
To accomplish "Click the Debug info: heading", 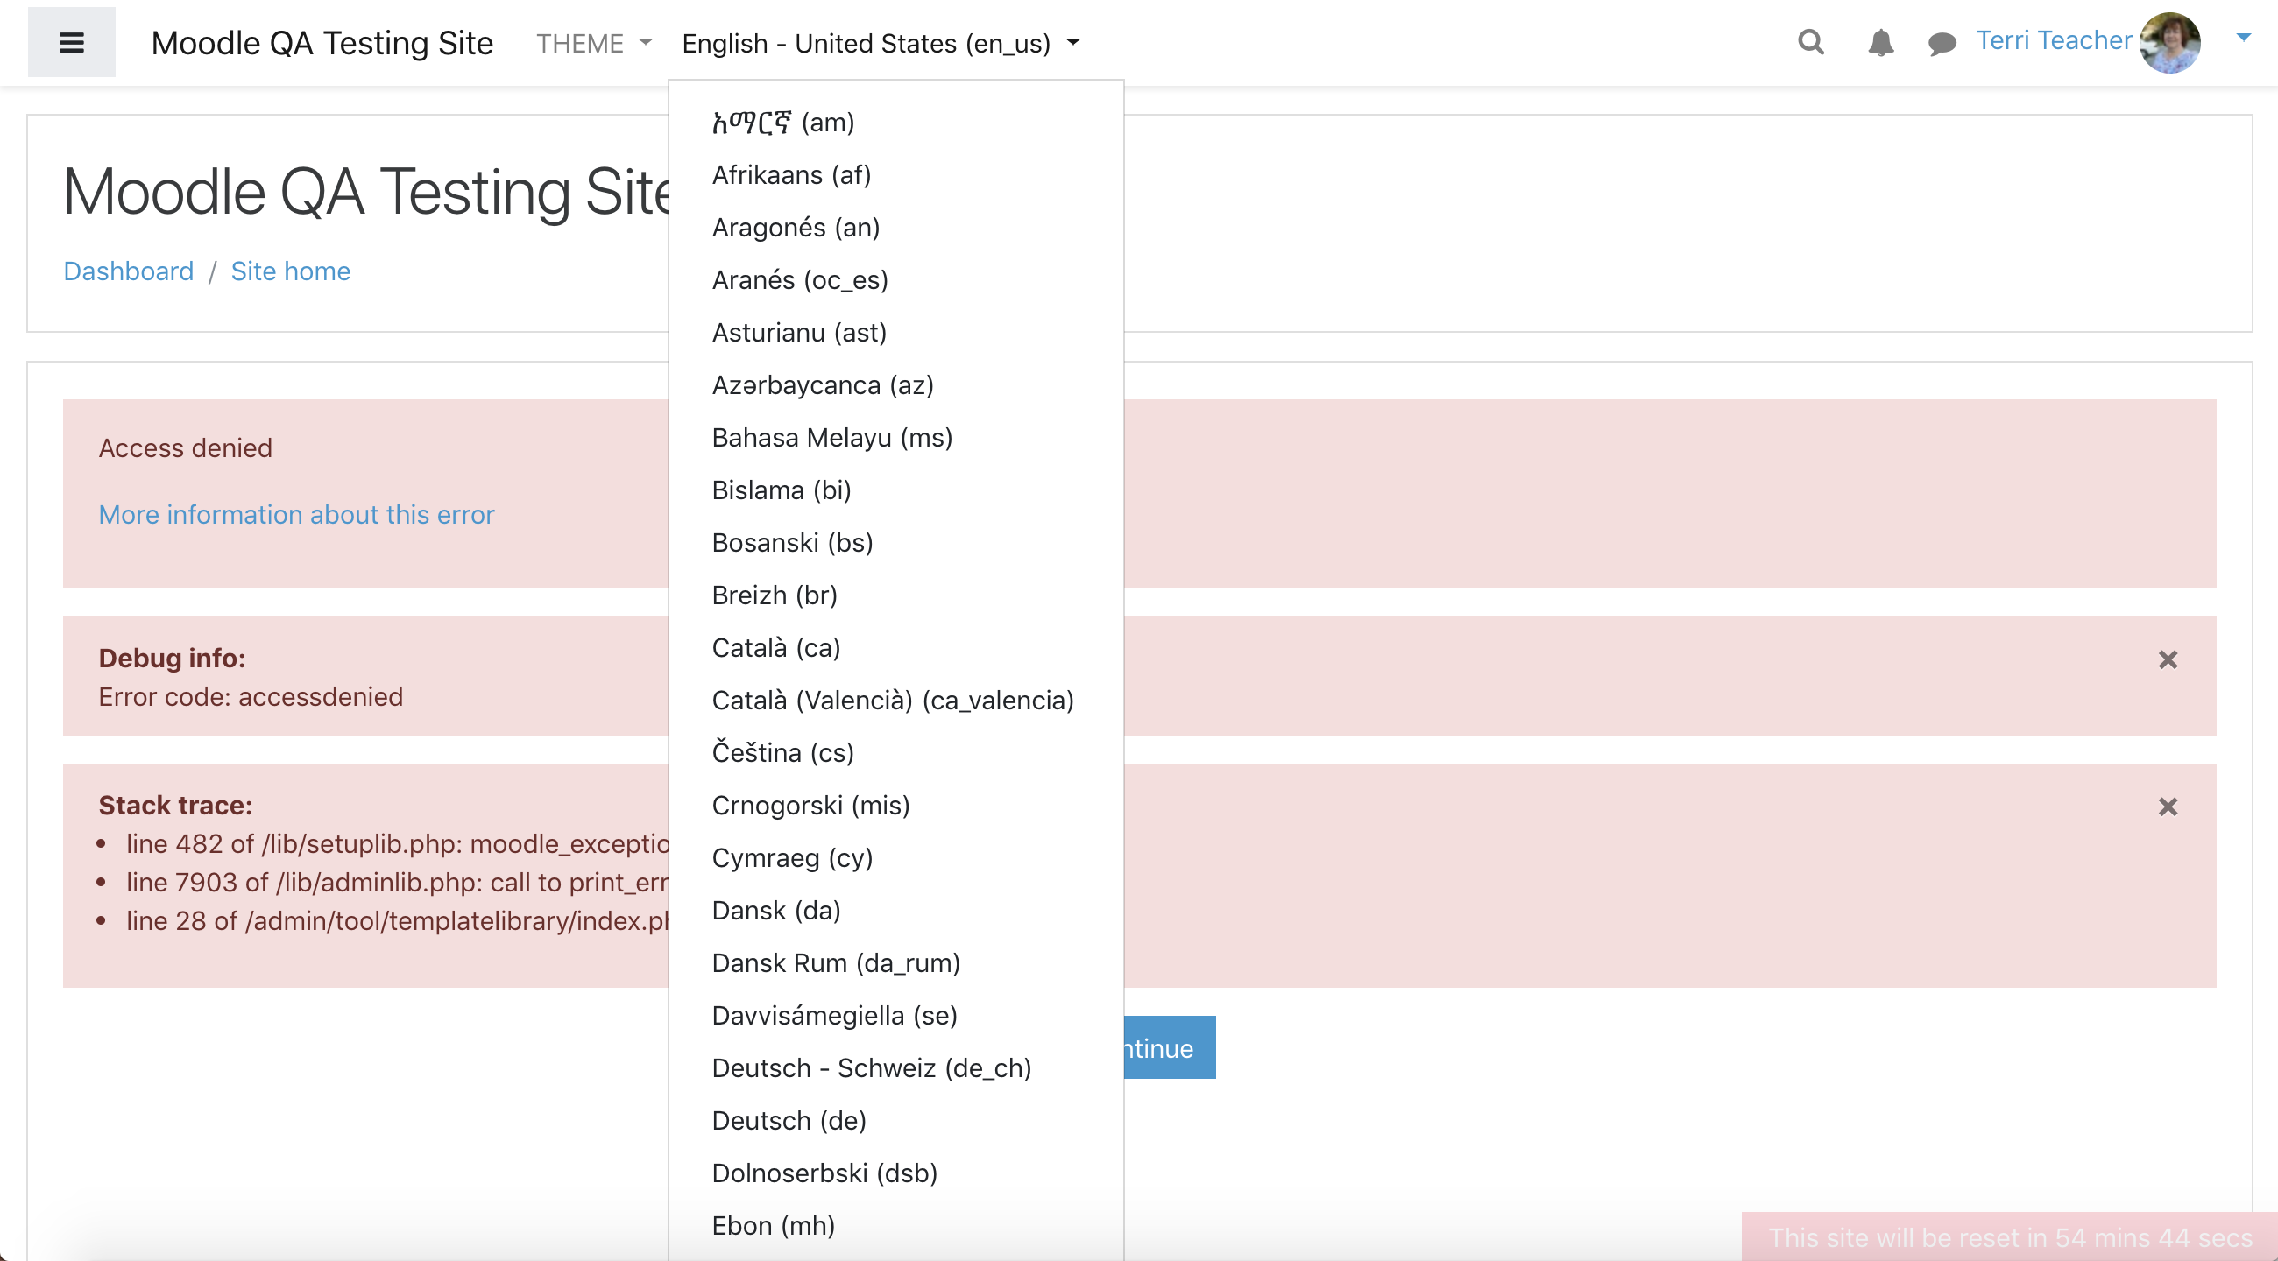I will [172, 658].
